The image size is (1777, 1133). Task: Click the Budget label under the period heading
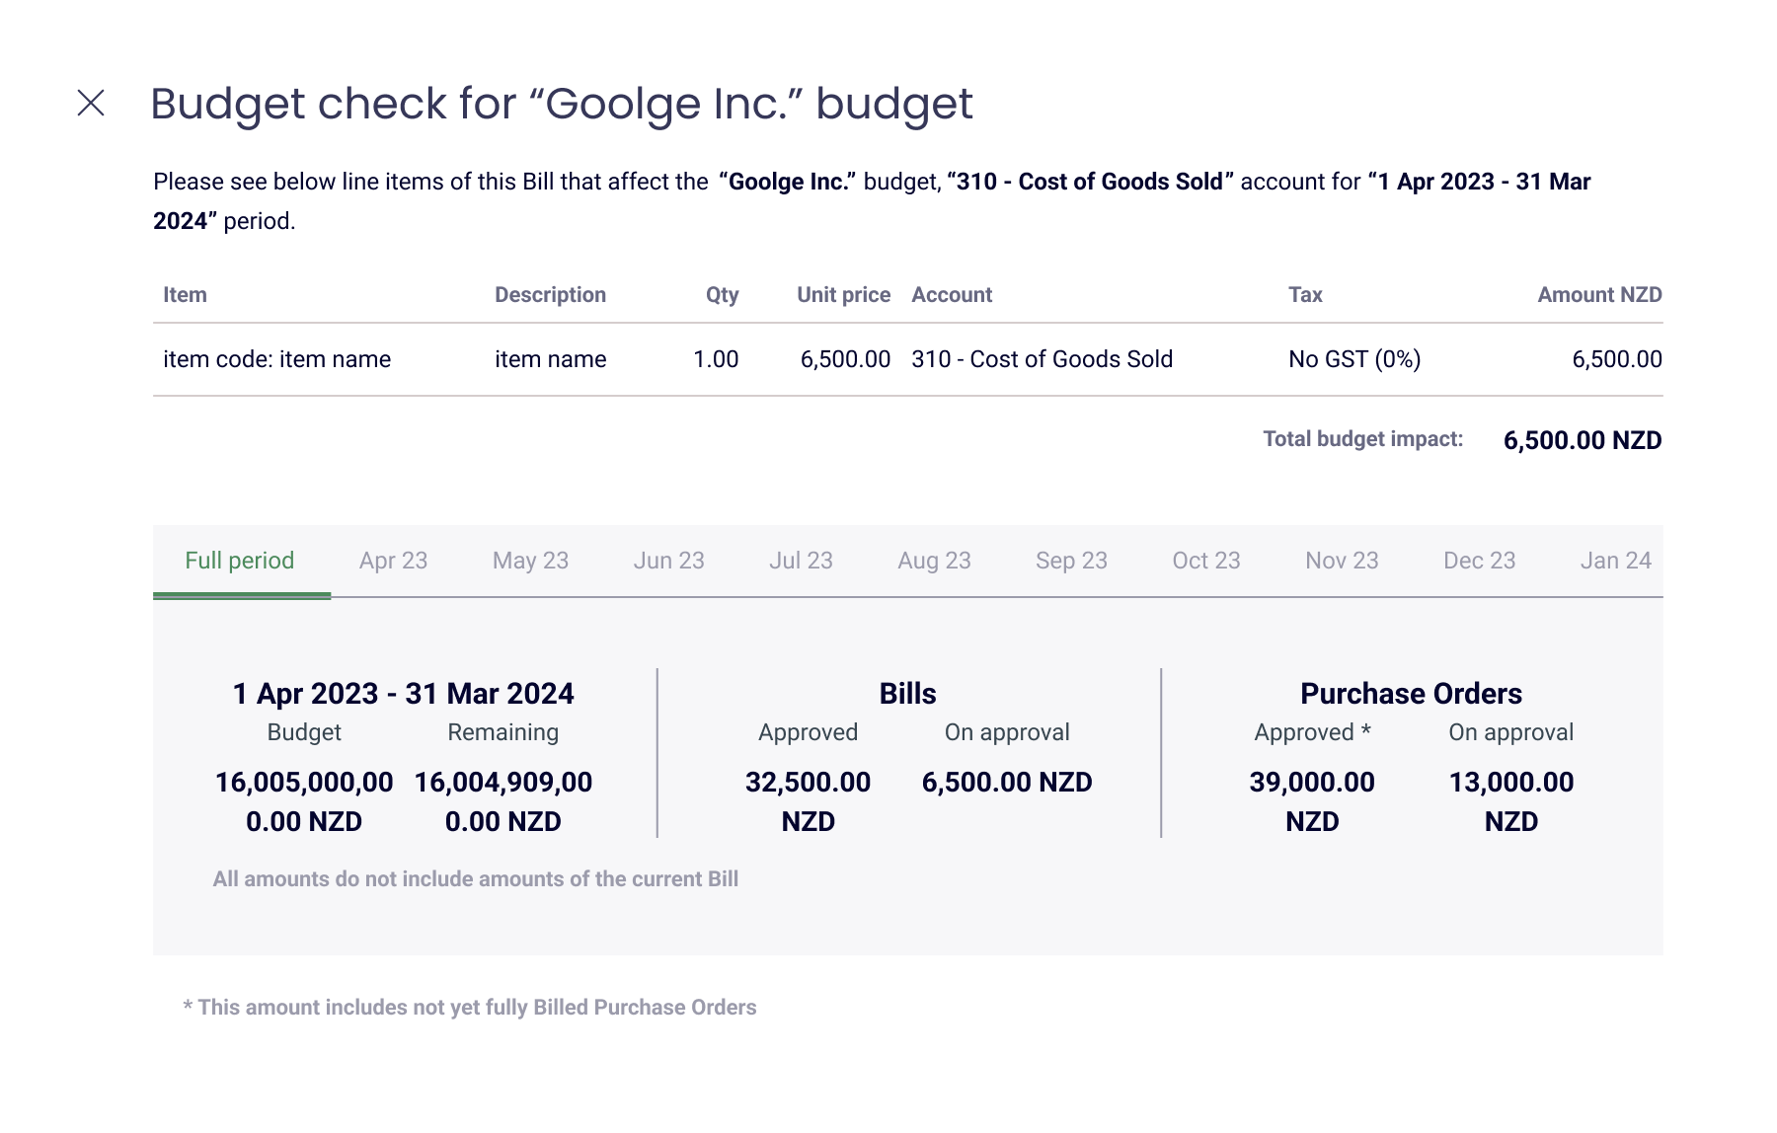click(x=304, y=732)
